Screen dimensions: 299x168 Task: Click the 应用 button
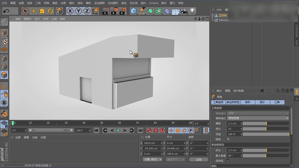click(198, 159)
